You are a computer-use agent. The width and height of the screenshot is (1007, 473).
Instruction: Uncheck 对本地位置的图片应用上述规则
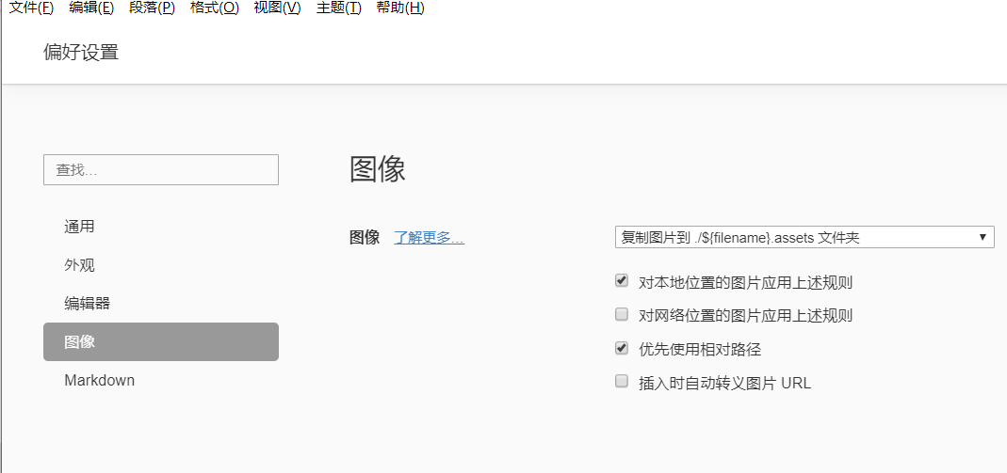pyautogui.click(x=622, y=281)
